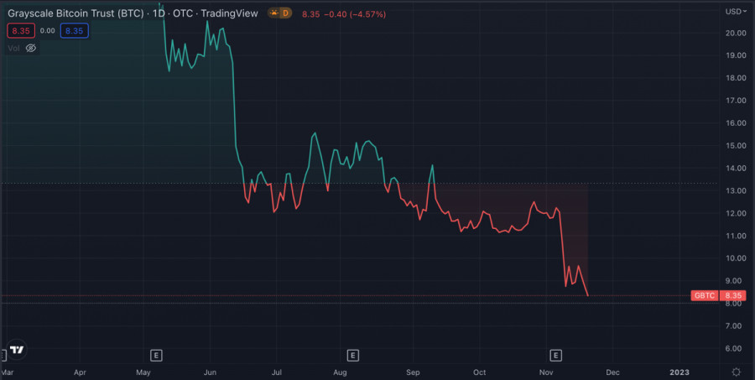Click the red 8.35 sell price button
Image resolution: width=755 pixels, height=380 pixels.
[21, 31]
